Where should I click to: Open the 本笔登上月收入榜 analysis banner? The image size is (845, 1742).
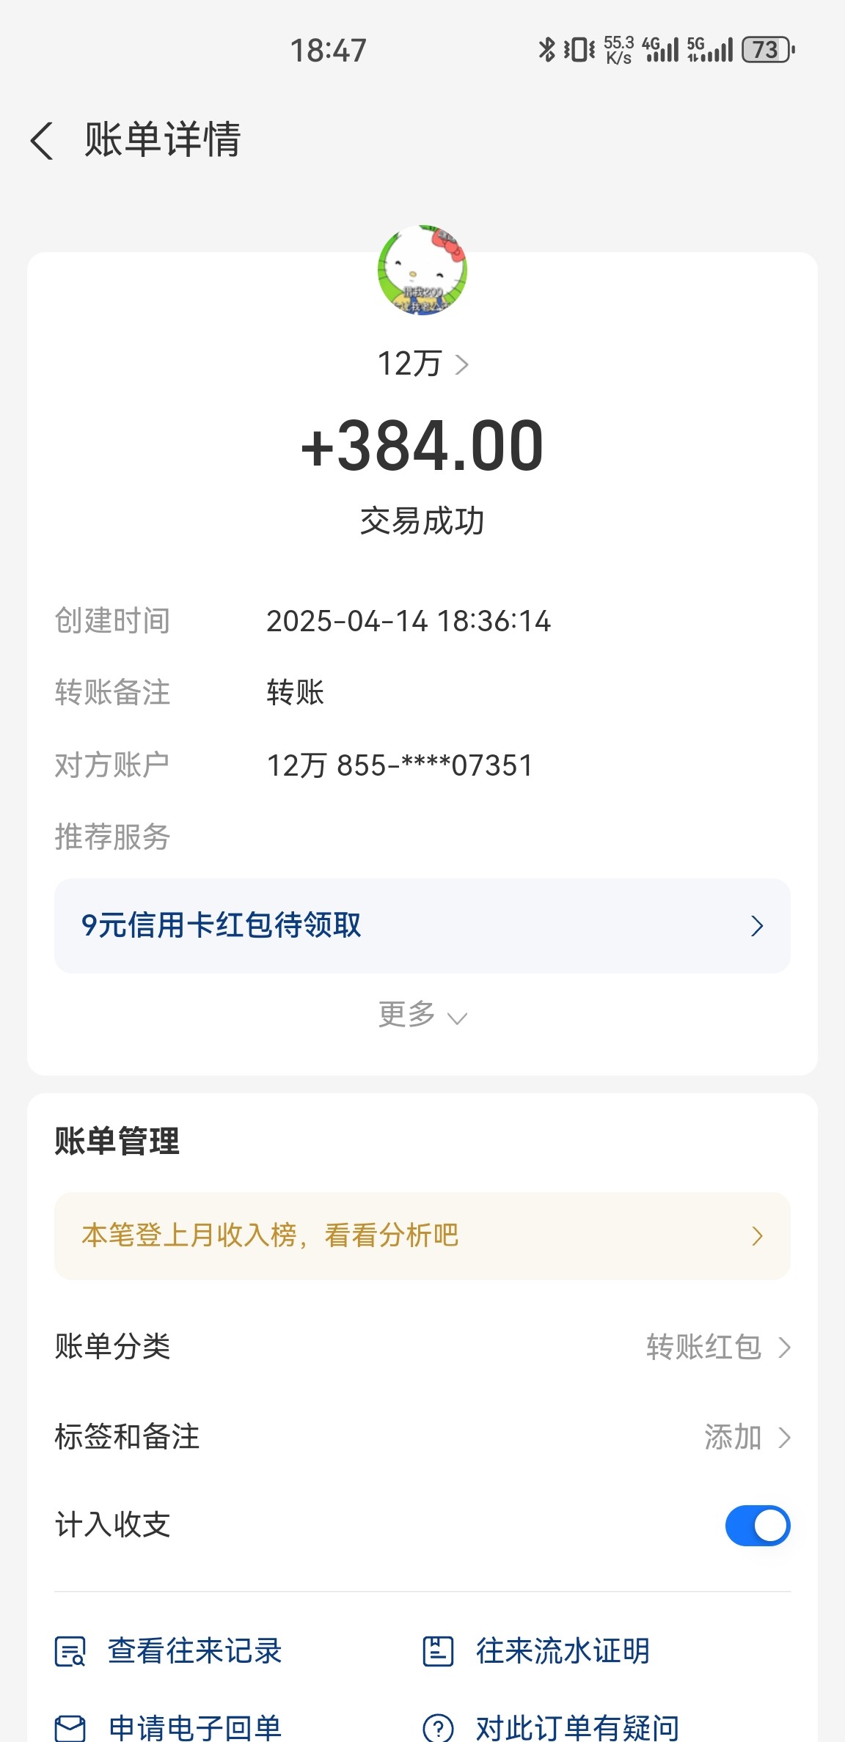422,1236
